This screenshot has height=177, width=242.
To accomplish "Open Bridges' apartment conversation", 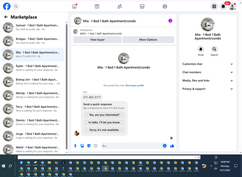I will (32, 41).
